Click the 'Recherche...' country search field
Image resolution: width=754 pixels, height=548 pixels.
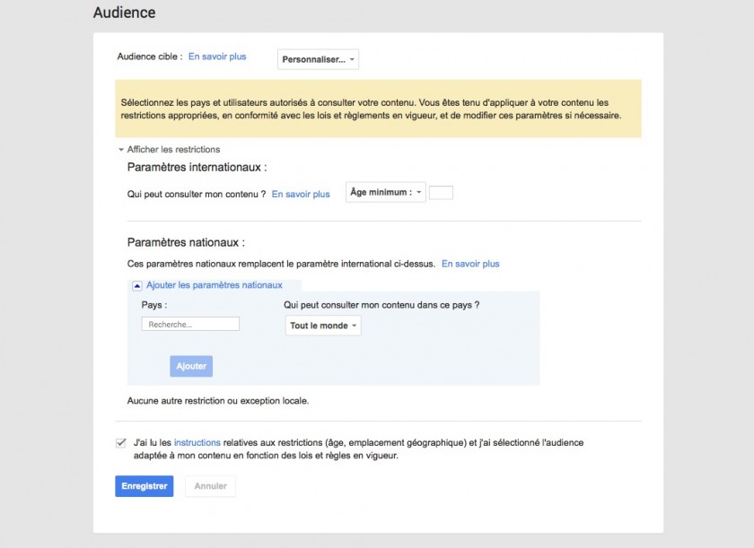[190, 323]
